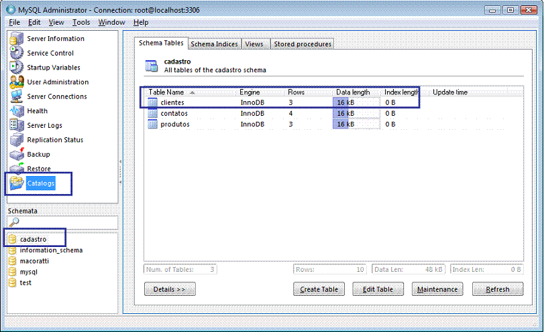Select the mysql schema label

coord(28,272)
